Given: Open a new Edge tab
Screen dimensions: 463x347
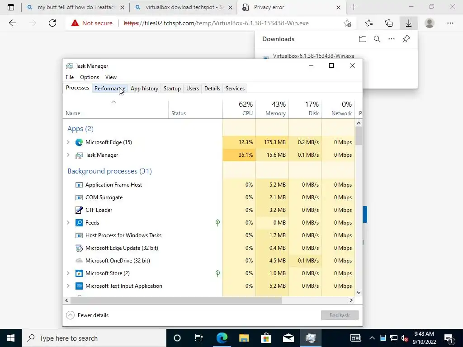Looking at the screenshot, I should pyautogui.click(x=354, y=7).
